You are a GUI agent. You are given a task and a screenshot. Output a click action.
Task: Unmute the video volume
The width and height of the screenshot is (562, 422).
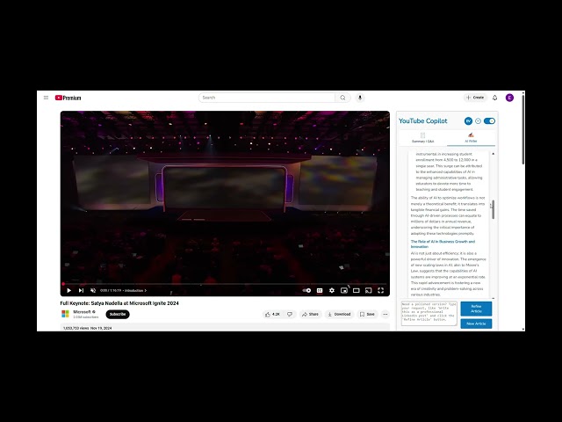[93, 291]
